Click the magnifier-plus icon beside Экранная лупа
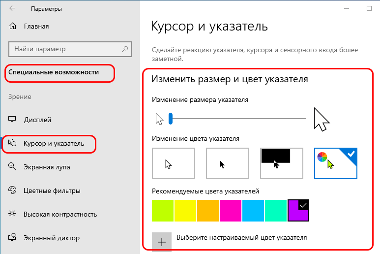The image size is (380, 254). (x=12, y=166)
